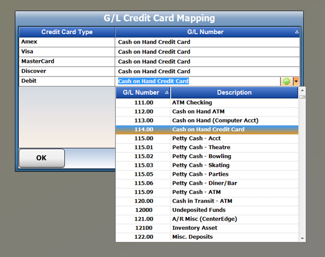Choose Petty Cash - Acct from the list

click(x=207, y=138)
